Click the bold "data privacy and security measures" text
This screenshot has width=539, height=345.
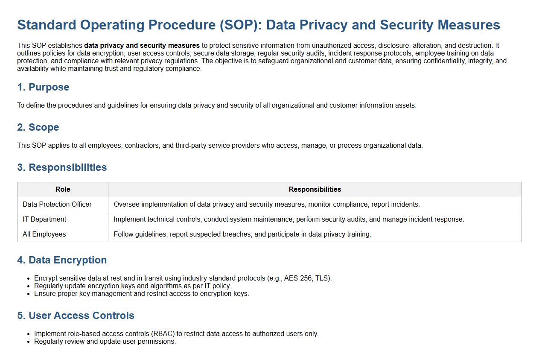[142, 45]
